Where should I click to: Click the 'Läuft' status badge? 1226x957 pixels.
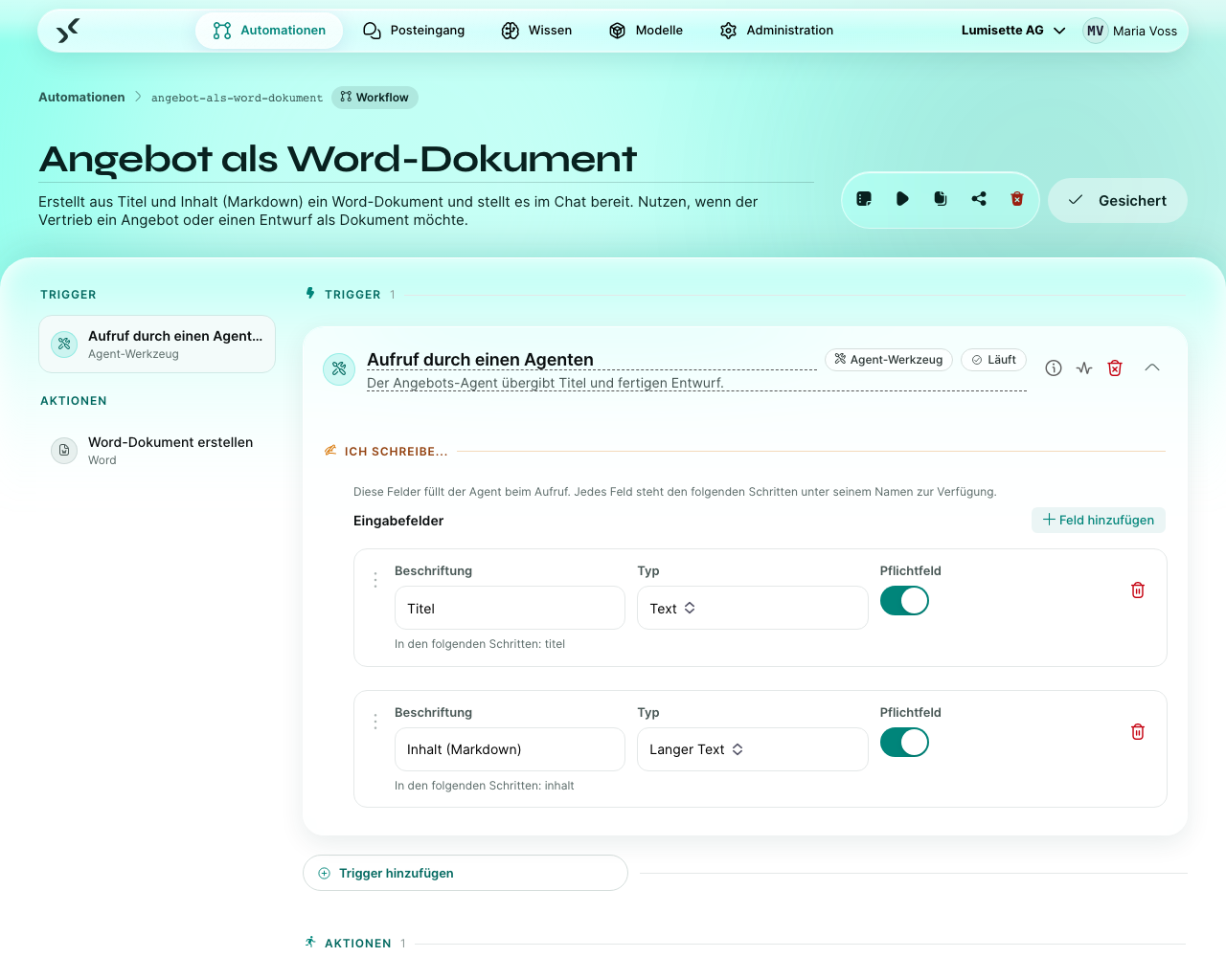click(994, 360)
